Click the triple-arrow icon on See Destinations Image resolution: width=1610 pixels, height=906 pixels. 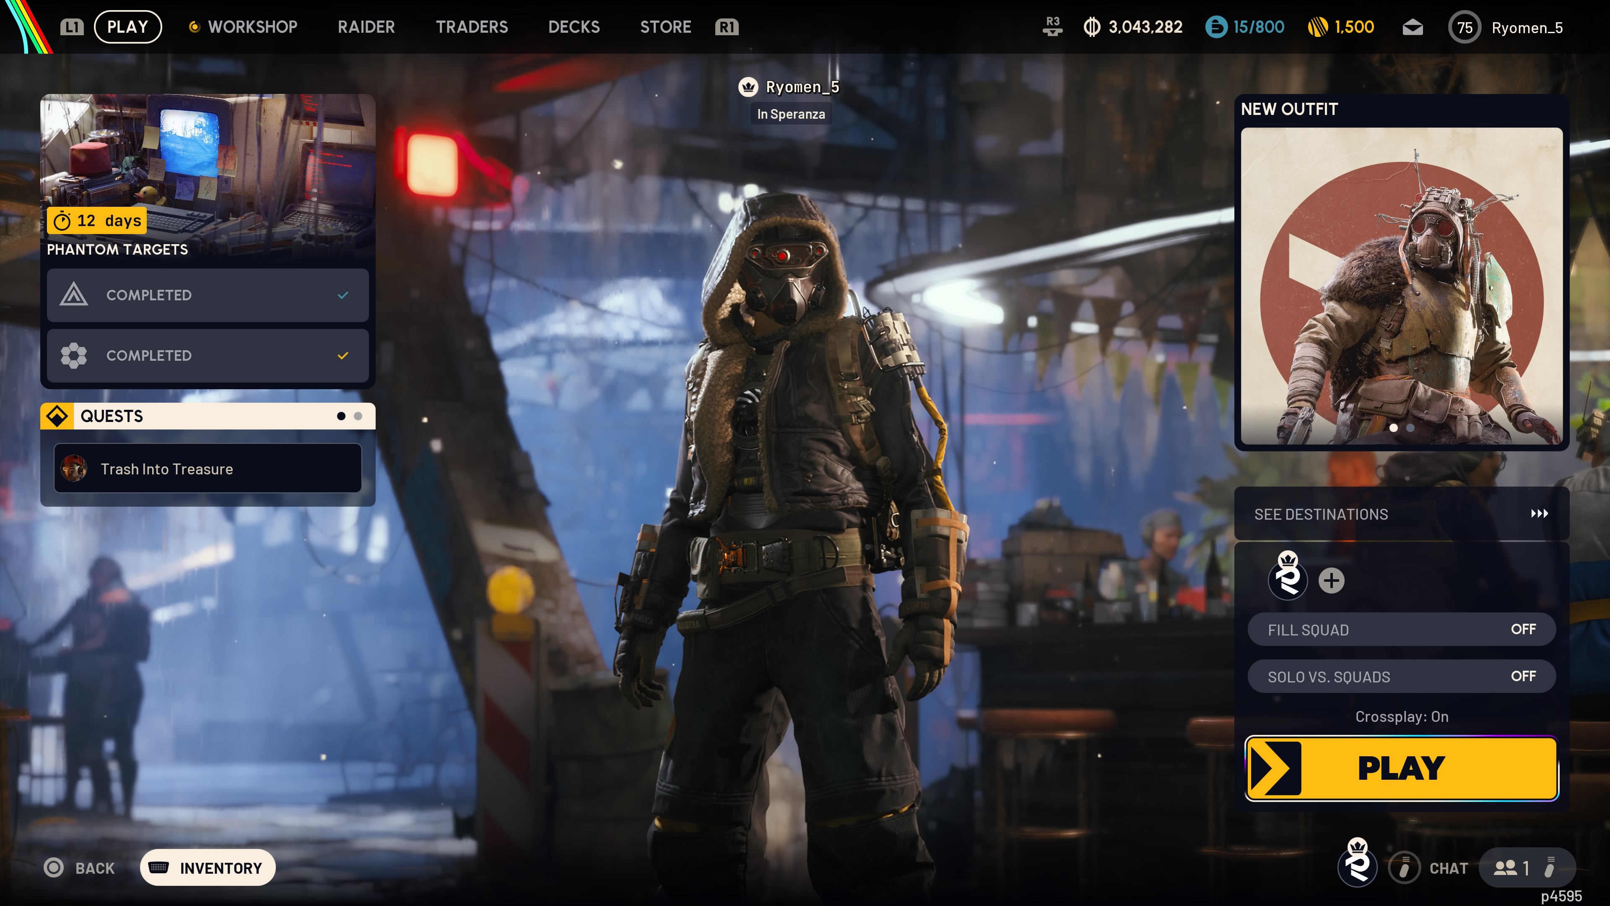1540,513
